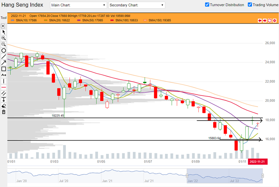279x187 pixels.
Task: Select the arrow line drawing tool
Action: pyautogui.click(x=4, y=63)
